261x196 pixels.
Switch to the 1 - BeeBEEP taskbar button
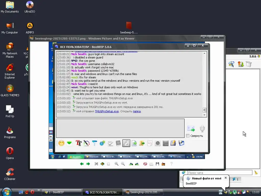point(61,192)
